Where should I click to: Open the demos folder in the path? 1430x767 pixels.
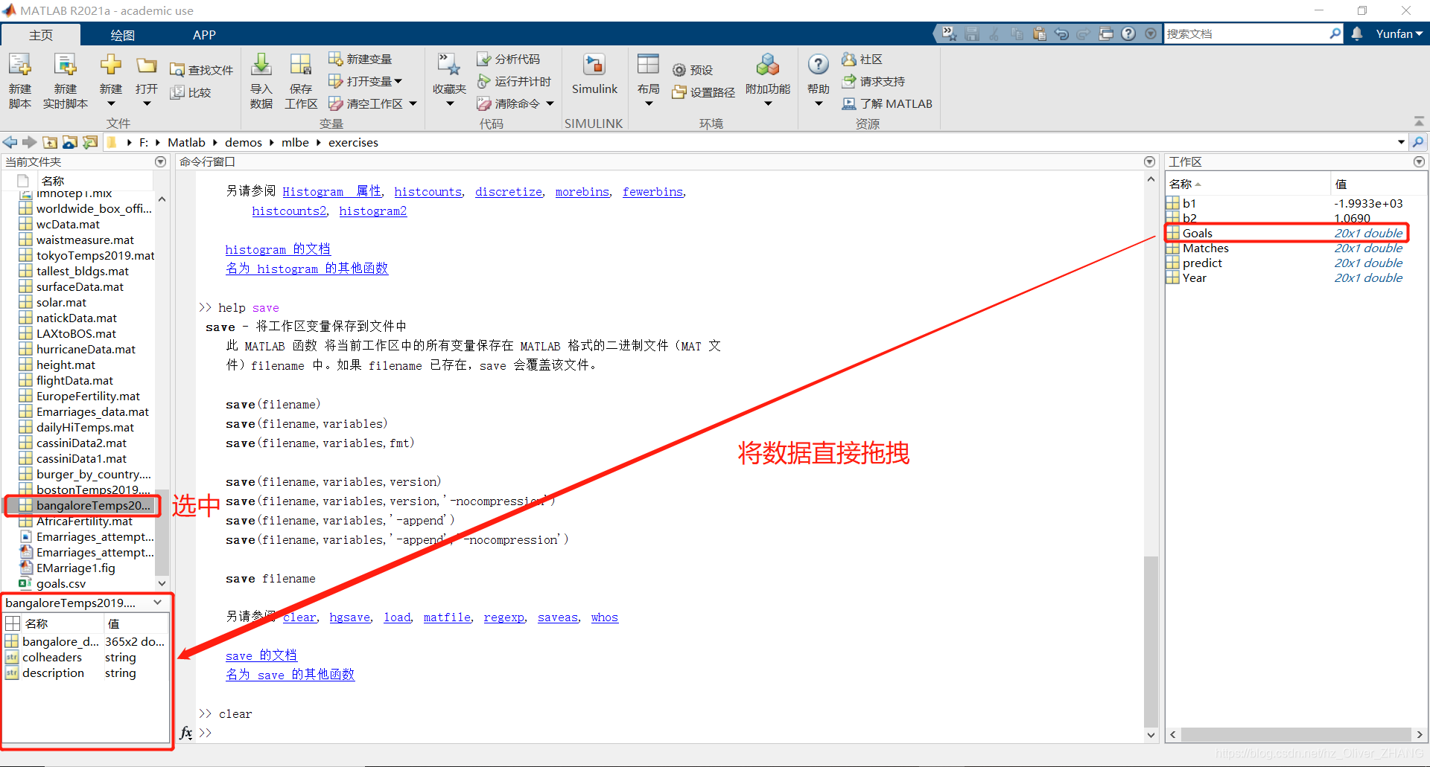[244, 142]
